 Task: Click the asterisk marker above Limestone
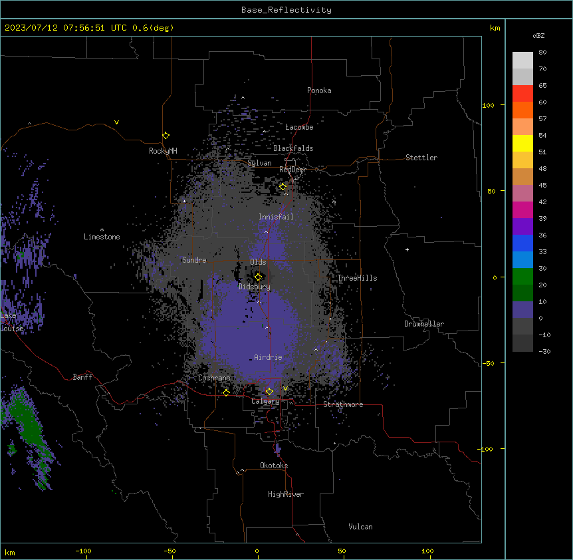pyautogui.click(x=102, y=229)
